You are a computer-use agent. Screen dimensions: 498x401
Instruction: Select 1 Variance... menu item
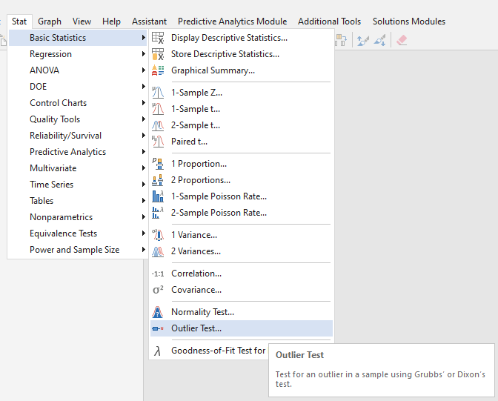(x=242, y=235)
